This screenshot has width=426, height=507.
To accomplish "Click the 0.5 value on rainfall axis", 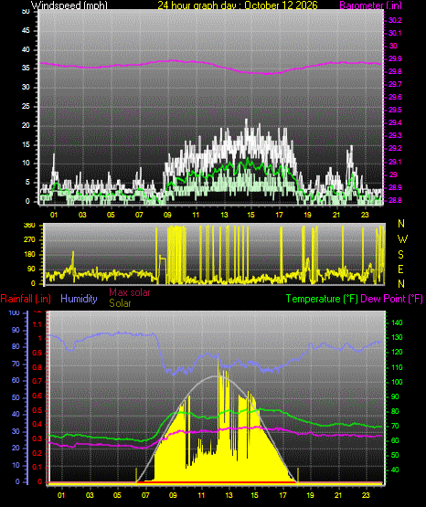I will point(37,411).
